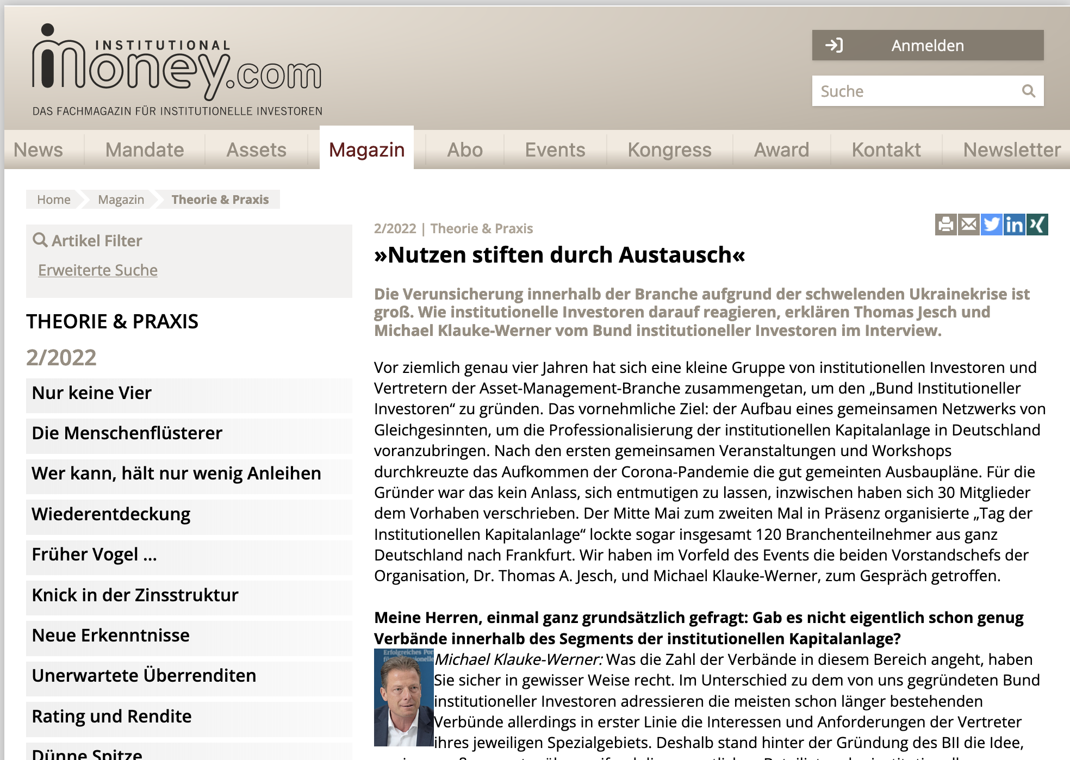
Task: Go to Home in breadcrumb
Action: point(53,200)
